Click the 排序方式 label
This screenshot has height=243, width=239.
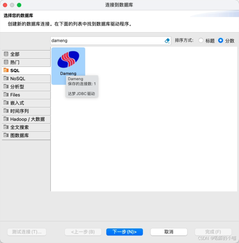pyautogui.click(x=184, y=41)
